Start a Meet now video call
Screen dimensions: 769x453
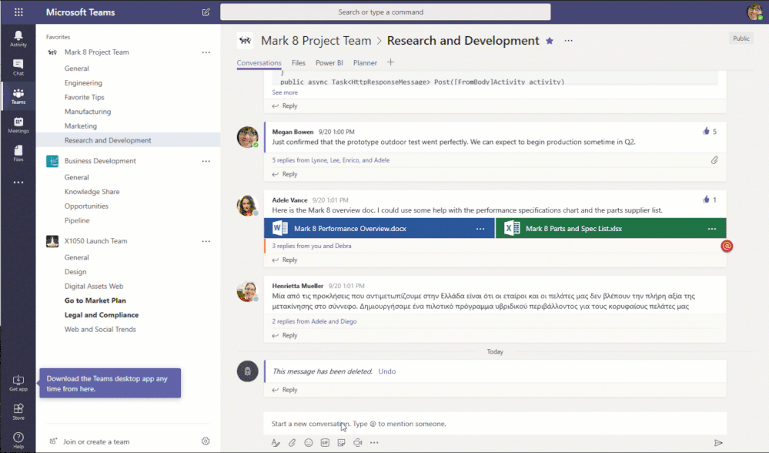[x=358, y=443]
